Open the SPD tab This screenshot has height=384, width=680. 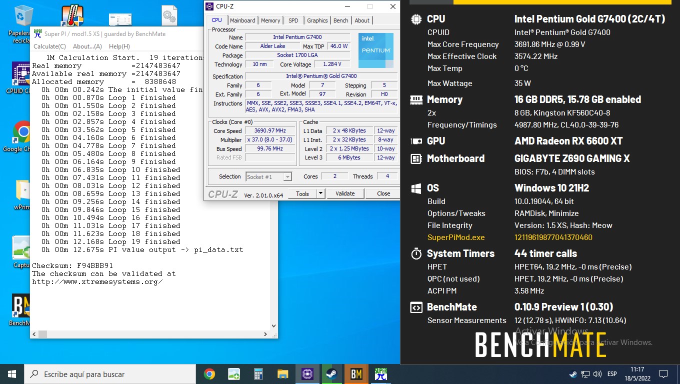(x=293, y=20)
